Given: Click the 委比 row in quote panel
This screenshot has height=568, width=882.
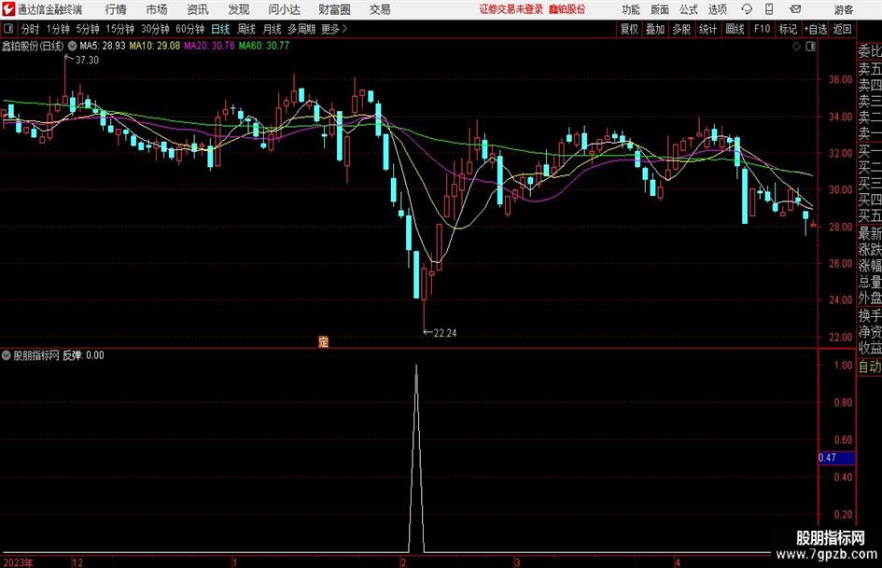Looking at the screenshot, I should pos(869,51).
